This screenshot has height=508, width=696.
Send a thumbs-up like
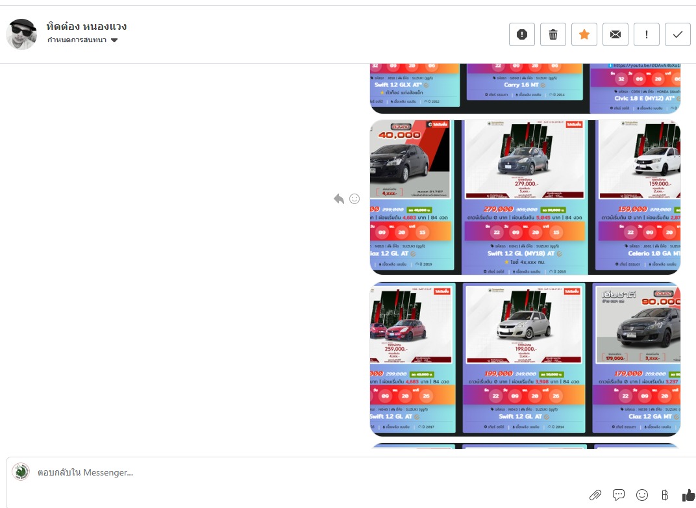coord(688,494)
